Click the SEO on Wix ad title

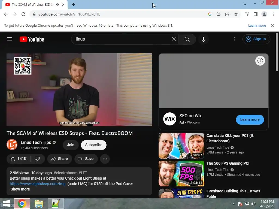[x=190, y=116]
